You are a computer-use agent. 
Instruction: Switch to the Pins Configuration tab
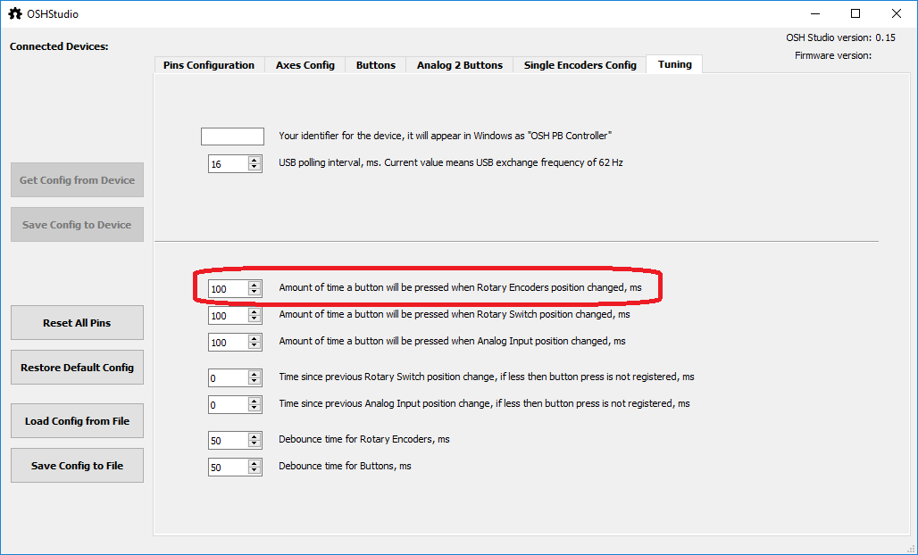click(x=209, y=65)
